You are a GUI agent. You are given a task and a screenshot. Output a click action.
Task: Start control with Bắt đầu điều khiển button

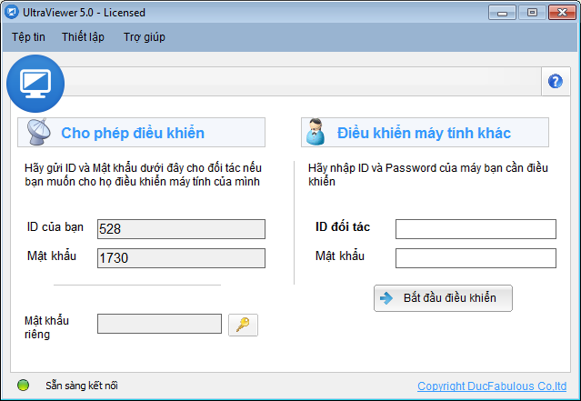tap(443, 298)
